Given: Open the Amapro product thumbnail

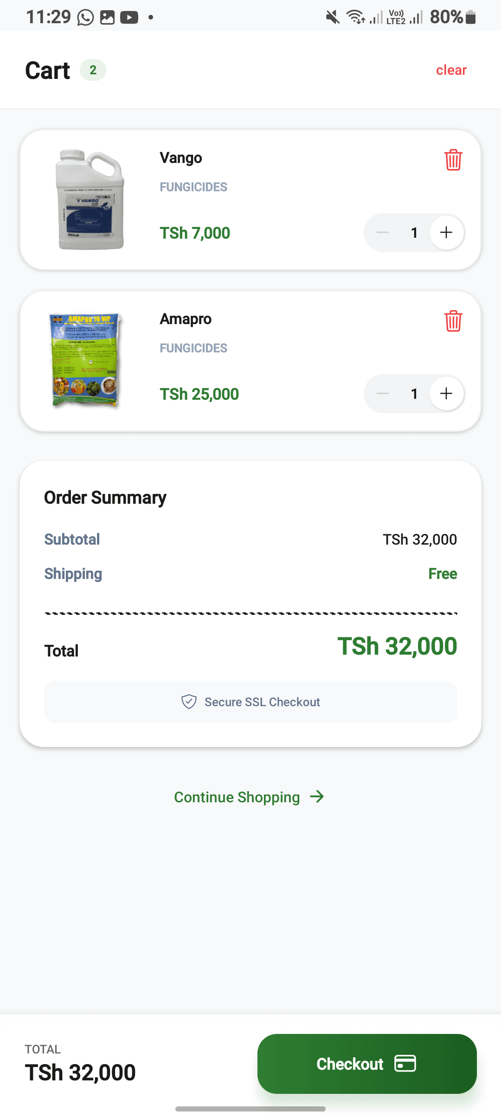Looking at the screenshot, I should (x=86, y=361).
